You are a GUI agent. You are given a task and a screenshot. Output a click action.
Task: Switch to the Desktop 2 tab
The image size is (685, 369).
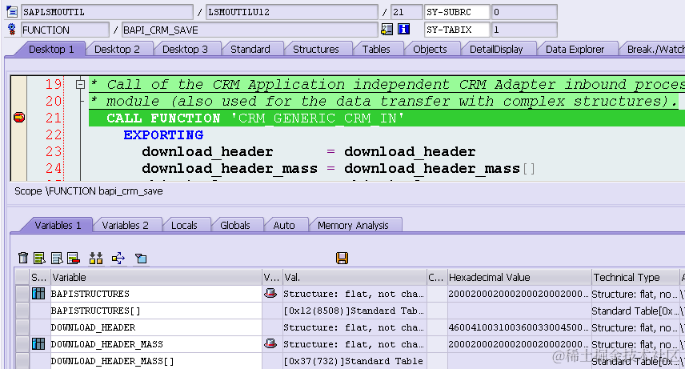click(117, 49)
